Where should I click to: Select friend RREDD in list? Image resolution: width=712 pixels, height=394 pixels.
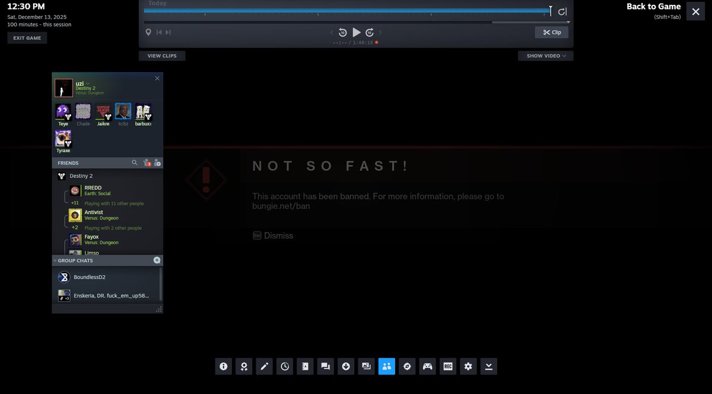click(x=107, y=190)
